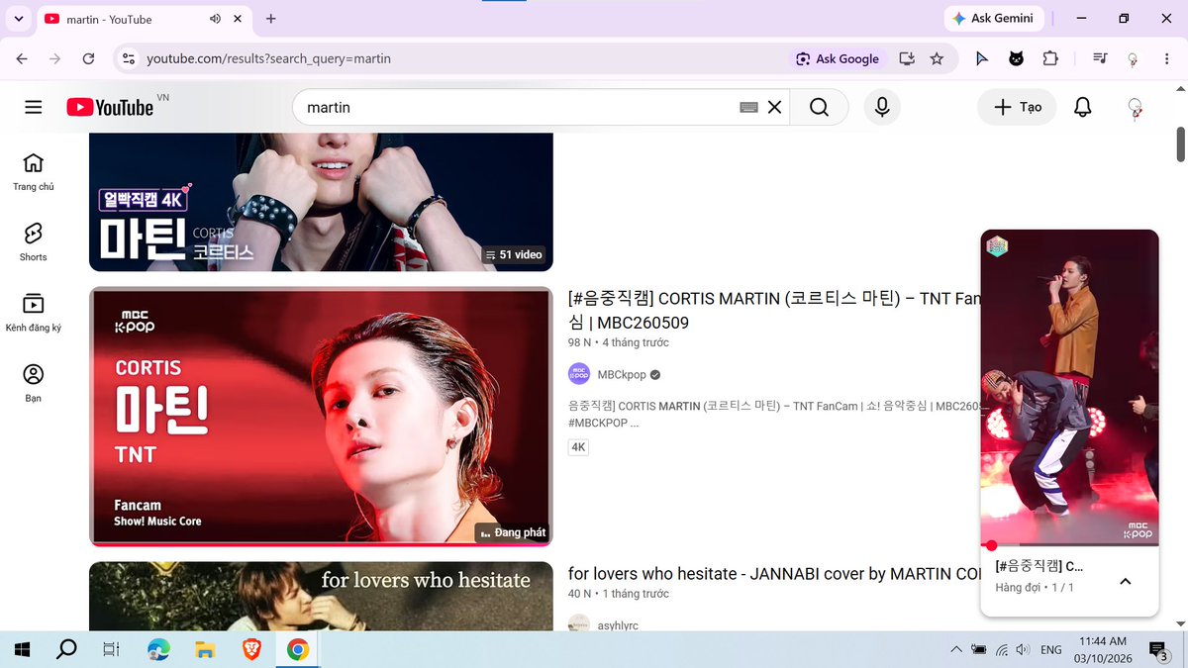
Task: Click the miniplayer video area
Action: 1069,386
